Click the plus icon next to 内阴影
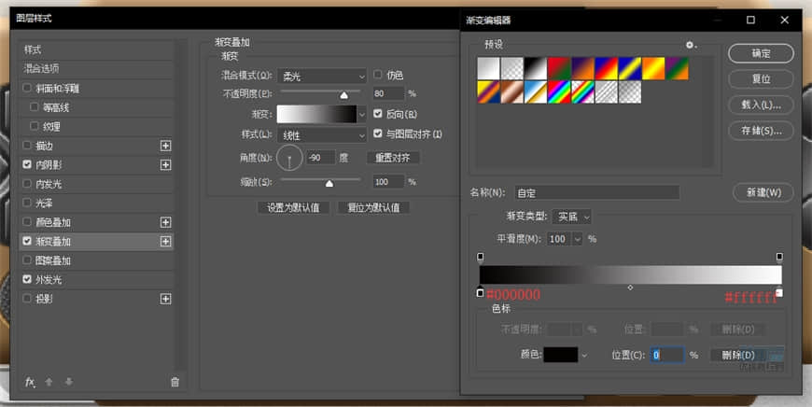 pyautogui.click(x=166, y=164)
